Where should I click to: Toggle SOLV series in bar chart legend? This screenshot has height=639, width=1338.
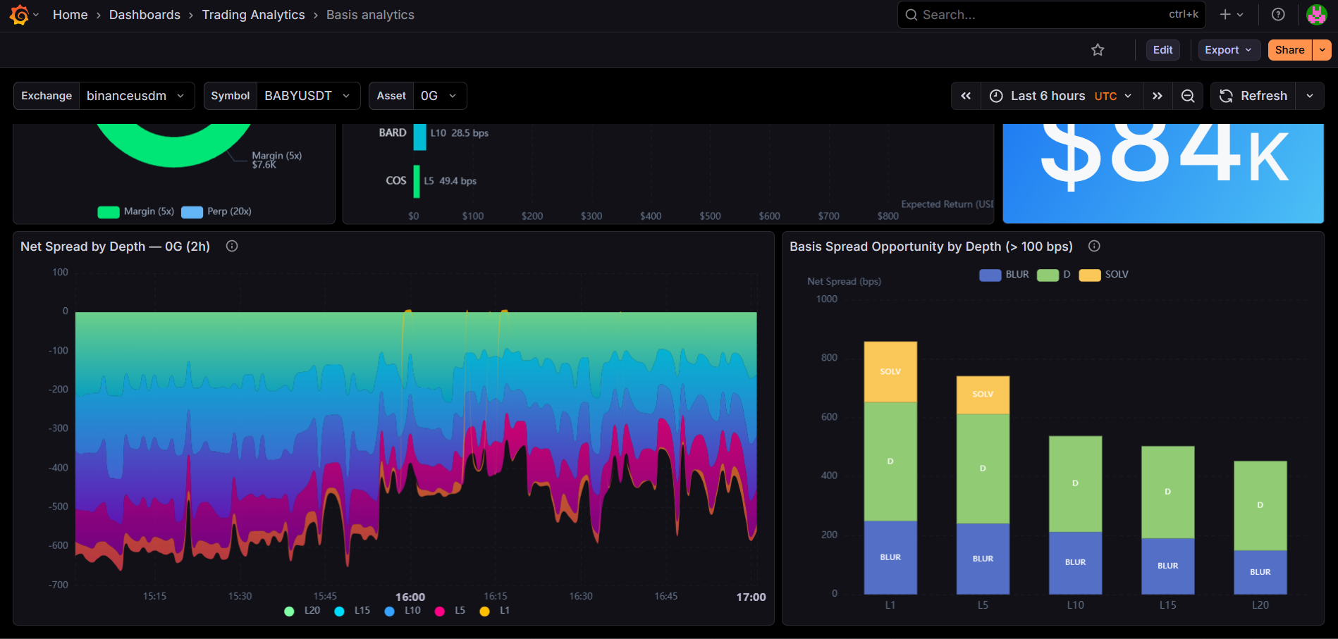pos(1104,275)
